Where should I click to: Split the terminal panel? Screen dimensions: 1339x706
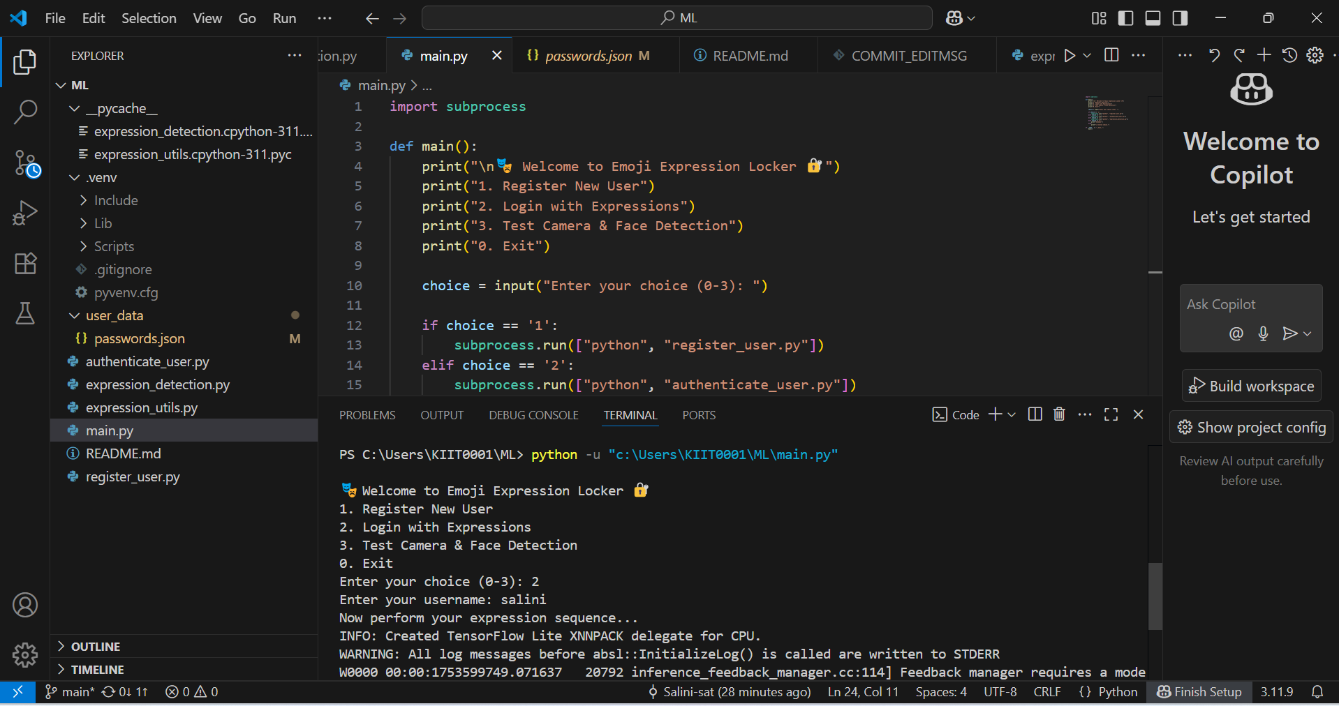point(1035,414)
